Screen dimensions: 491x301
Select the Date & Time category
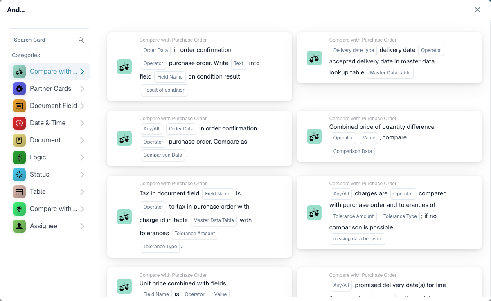(50, 123)
